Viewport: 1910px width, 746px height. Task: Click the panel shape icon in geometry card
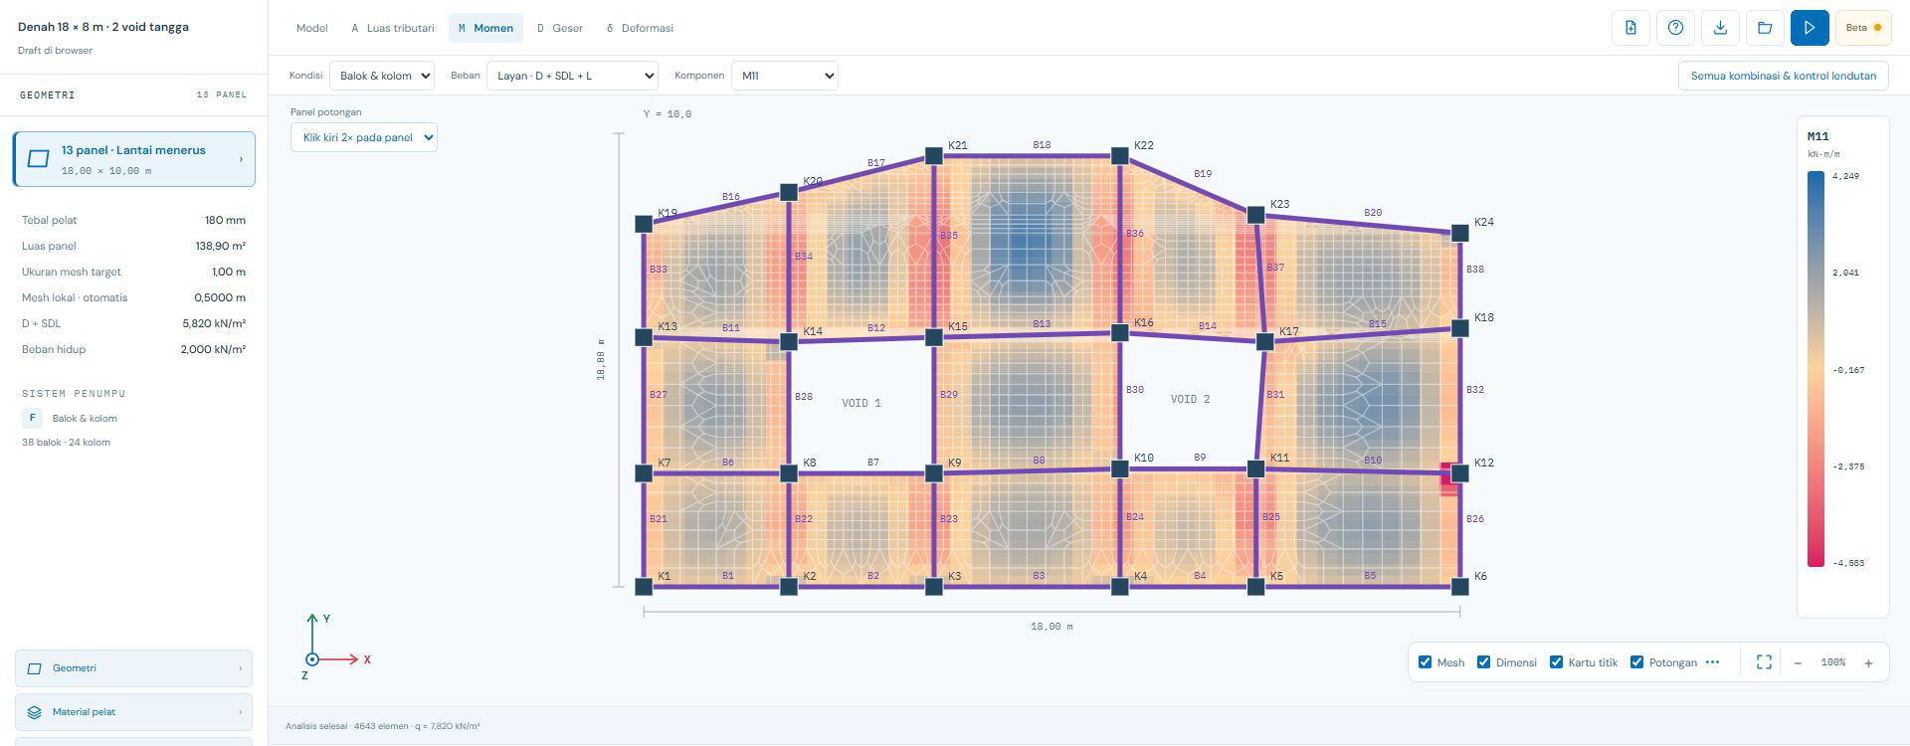(x=38, y=159)
